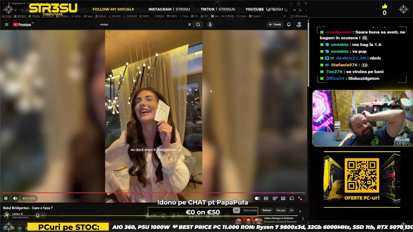Click the OFERTE PC-uri QR code
The image size is (413, 232).
point(362,176)
